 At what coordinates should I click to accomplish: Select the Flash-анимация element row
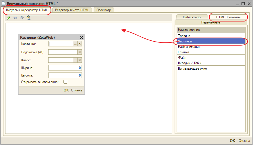click(211, 47)
